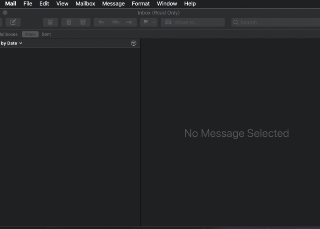Open the Move to… dropdown

[x=192, y=22]
